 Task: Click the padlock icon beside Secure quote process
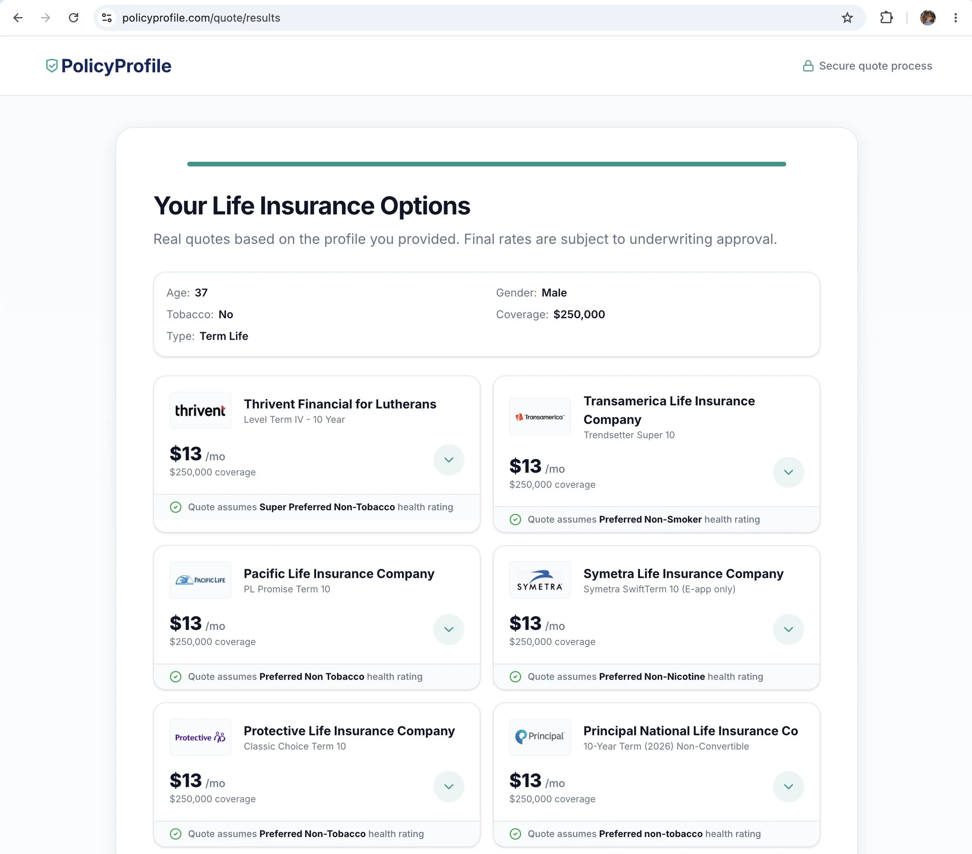click(x=808, y=66)
